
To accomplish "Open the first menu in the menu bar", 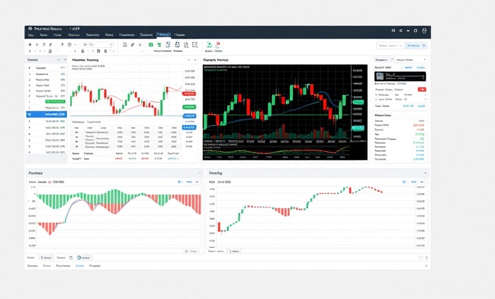I will tap(31, 35).
